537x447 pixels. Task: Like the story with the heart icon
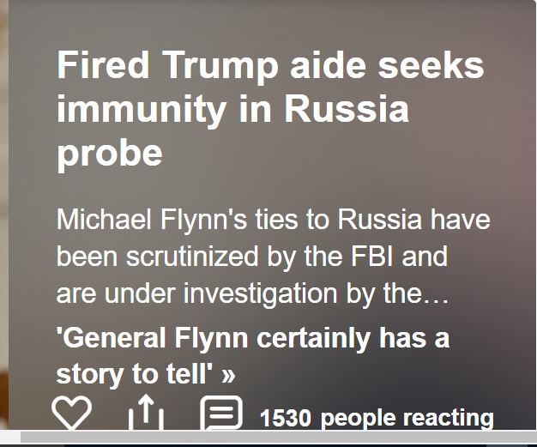pos(71,413)
